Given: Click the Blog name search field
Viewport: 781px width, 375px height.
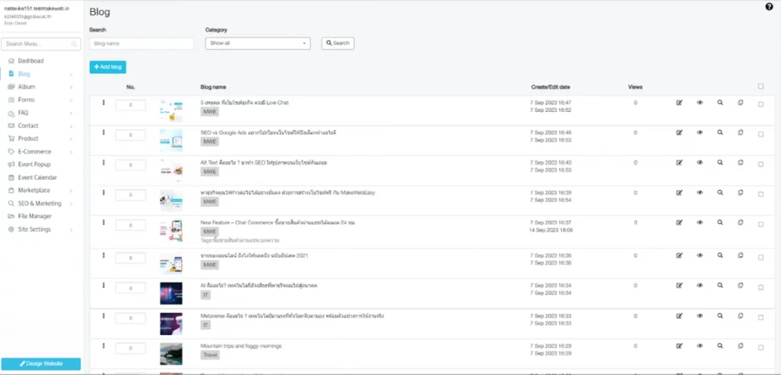Looking at the screenshot, I should click(142, 43).
